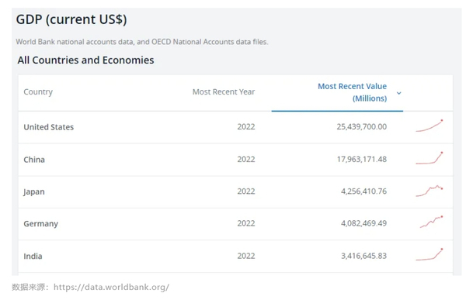Viewport: 466px width, 300px height.
Task: Open the United States country link
Action: pyautogui.click(x=49, y=127)
